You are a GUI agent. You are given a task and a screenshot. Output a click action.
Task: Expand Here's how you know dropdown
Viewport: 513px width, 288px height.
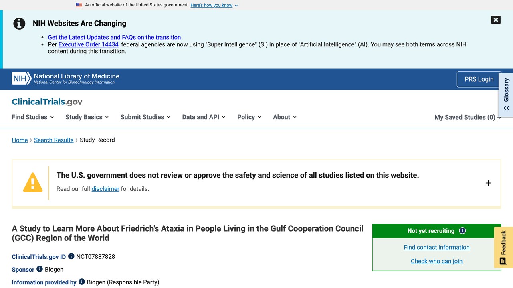pos(214,5)
